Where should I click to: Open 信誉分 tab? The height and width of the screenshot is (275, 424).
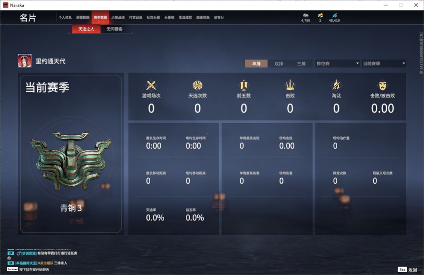(219, 17)
